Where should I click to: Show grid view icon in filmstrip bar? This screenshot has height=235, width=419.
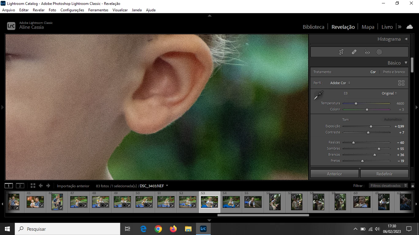point(33,186)
